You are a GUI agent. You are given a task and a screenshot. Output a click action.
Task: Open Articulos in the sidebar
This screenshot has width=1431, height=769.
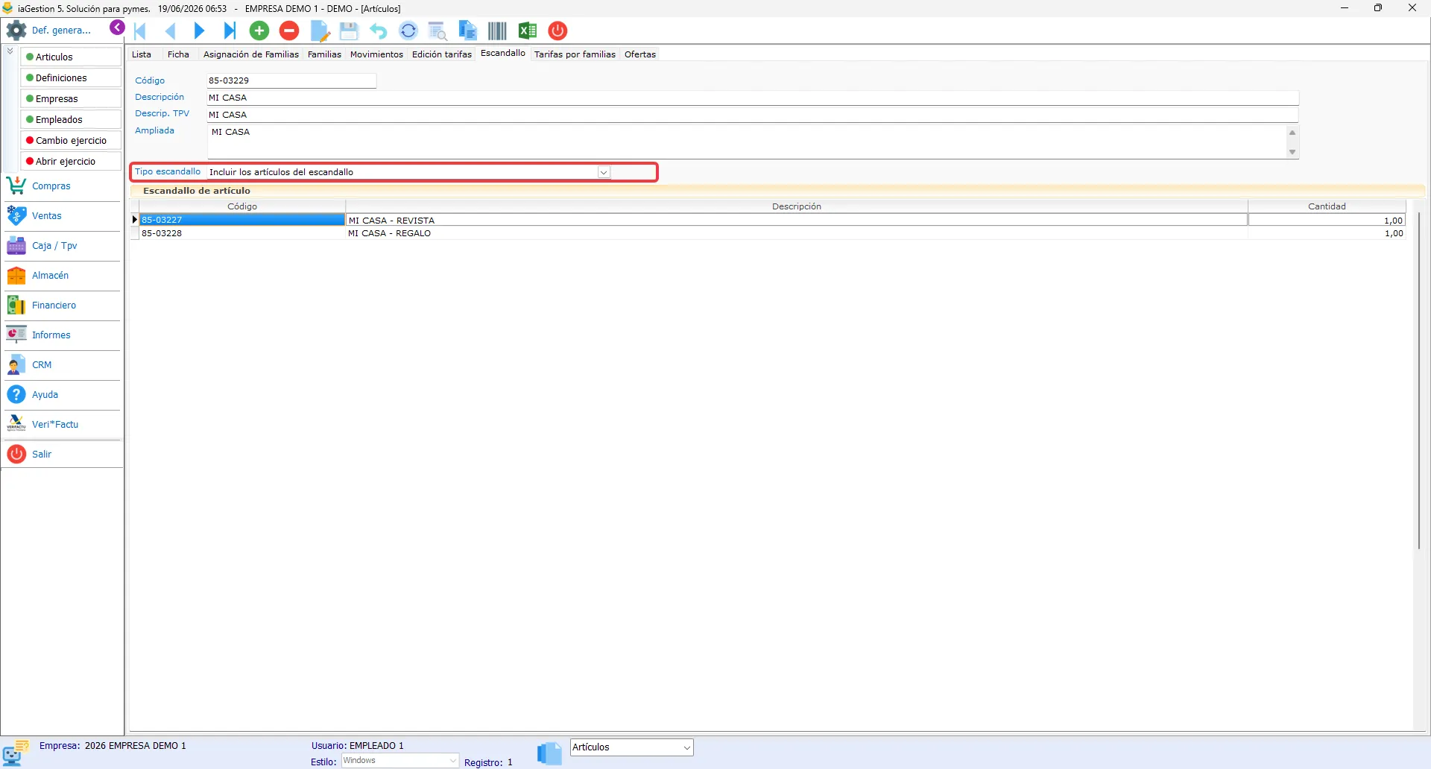pos(71,57)
